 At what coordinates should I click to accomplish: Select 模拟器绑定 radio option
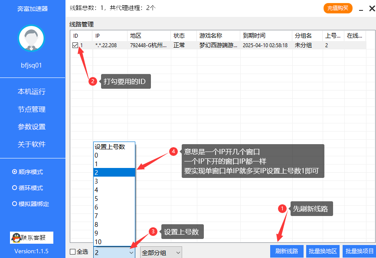(15, 204)
